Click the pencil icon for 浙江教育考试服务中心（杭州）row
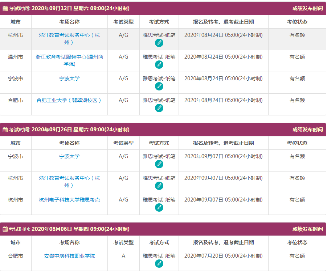Viewport: 327px width, 271px height. (159, 43)
